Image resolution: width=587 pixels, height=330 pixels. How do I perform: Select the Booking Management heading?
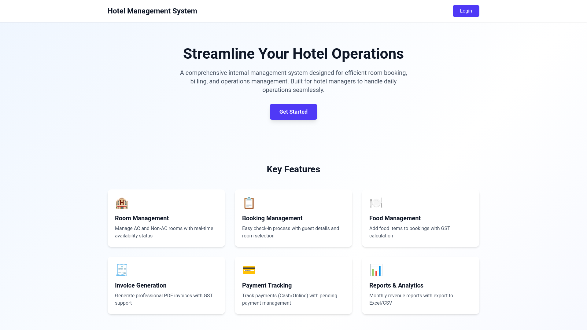(x=272, y=218)
